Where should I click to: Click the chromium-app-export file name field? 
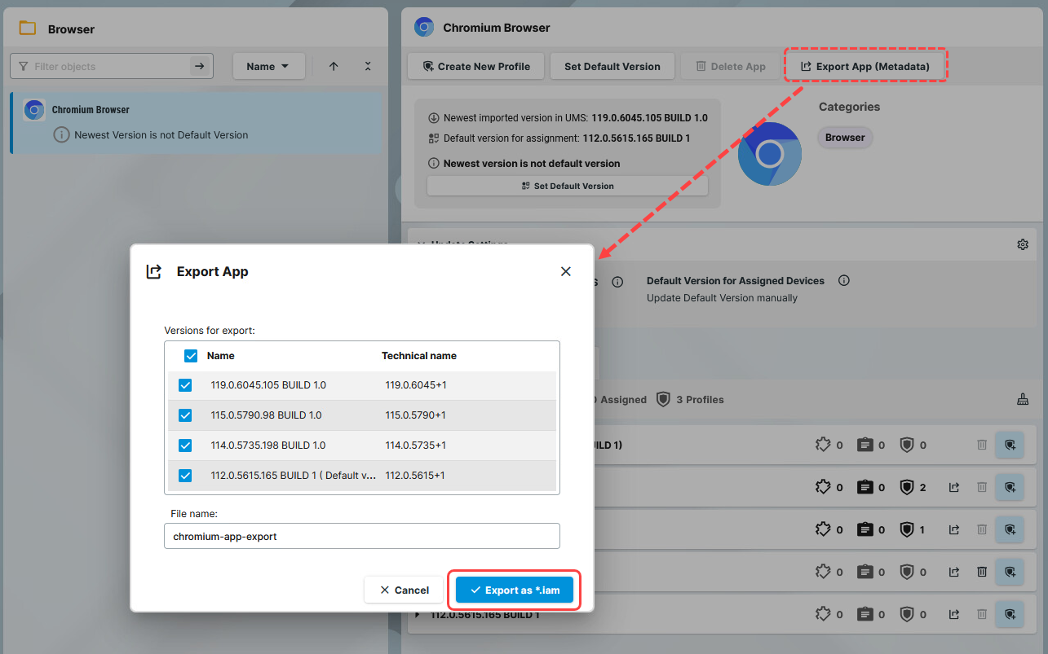[361, 536]
